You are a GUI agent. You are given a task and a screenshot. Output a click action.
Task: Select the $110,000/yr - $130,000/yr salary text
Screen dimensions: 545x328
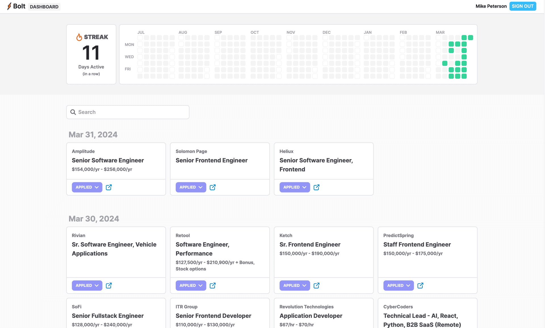click(205, 325)
